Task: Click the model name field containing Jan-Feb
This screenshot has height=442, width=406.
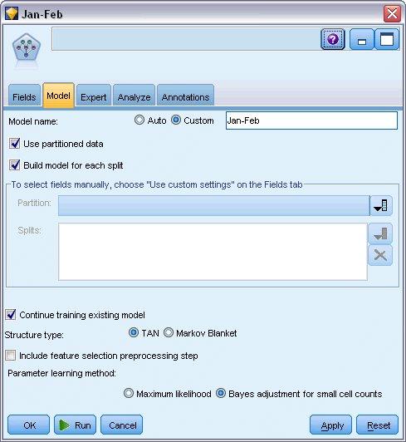Action: point(311,120)
